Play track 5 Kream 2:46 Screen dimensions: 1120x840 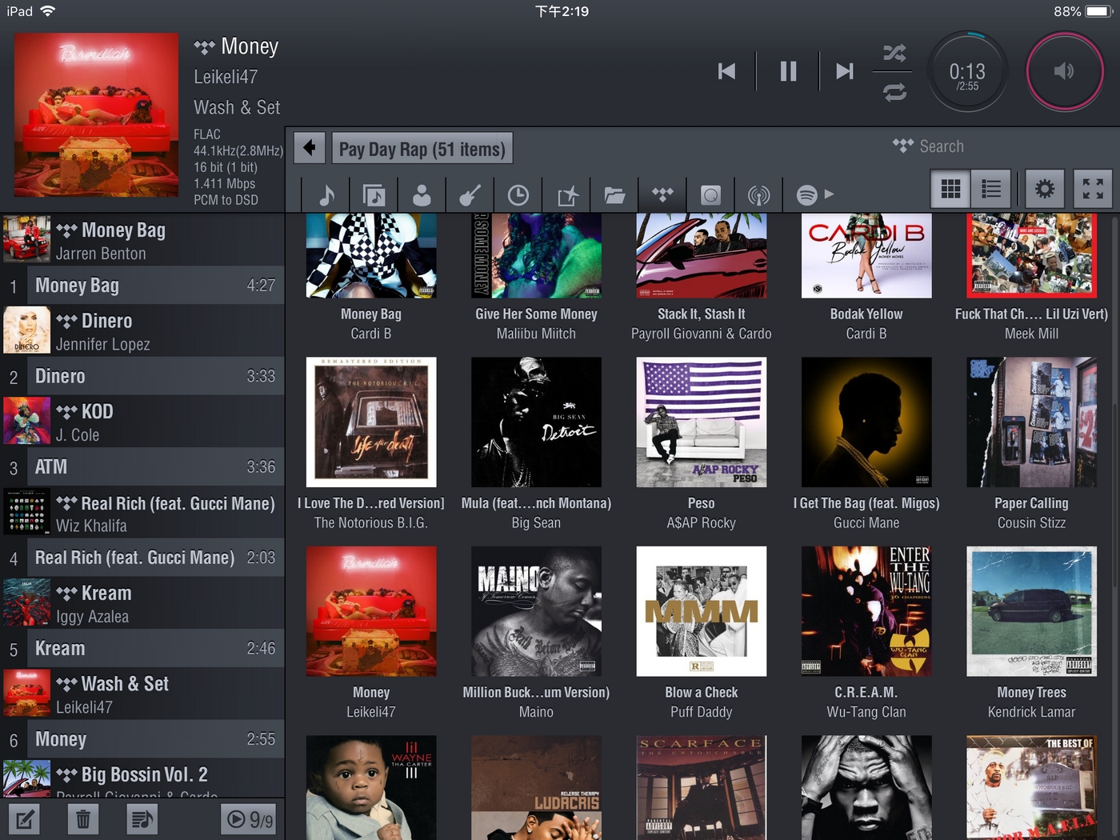pos(142,649)
